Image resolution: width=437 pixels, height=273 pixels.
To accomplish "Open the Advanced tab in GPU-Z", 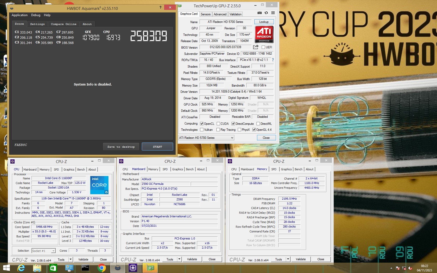I will [220, 14].
